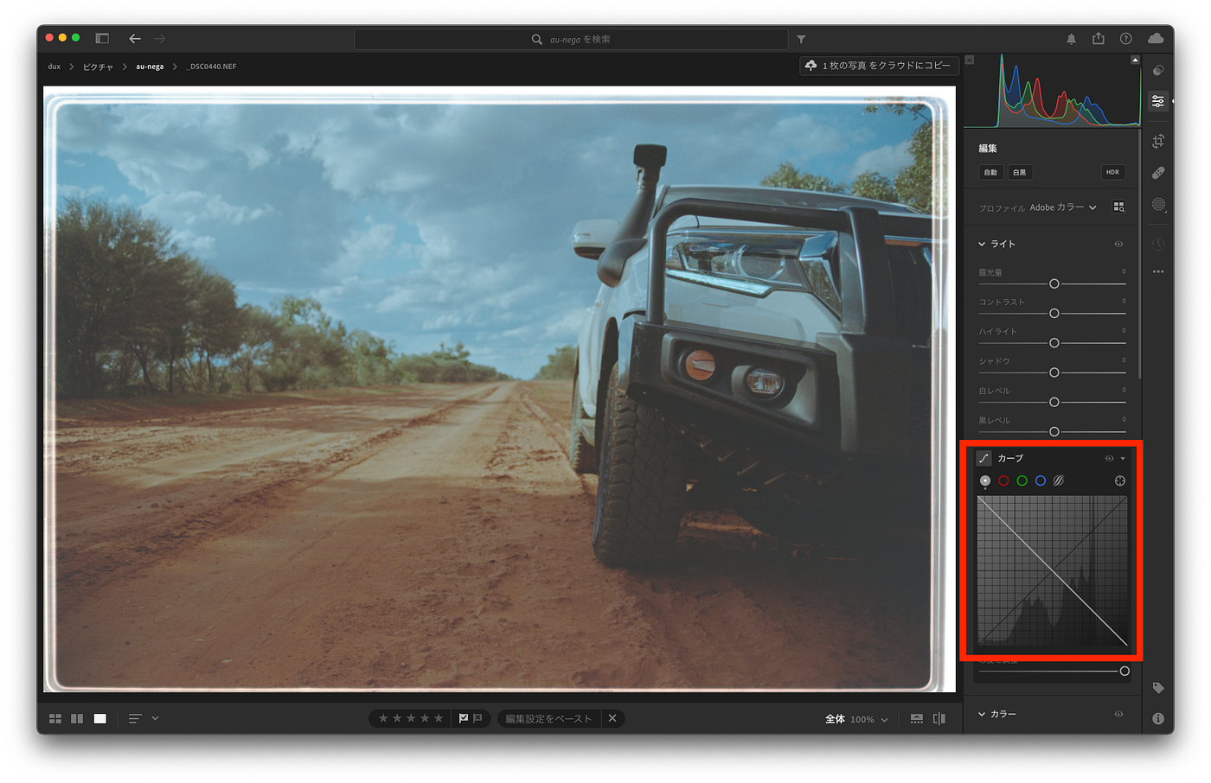Expand the カラー section
The height and width of the screenshot is (783, 1211).
[982, 714]
